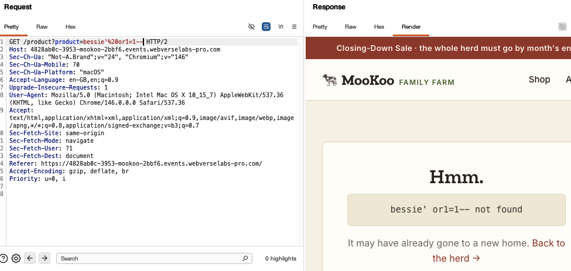571x271 pixels.
Task: Click the 0 highlights counter
Action: (x=281, y=259)
